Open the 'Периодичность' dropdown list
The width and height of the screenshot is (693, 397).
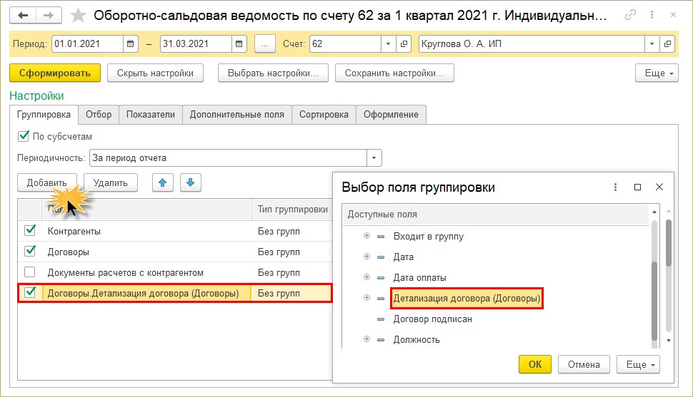374,158
